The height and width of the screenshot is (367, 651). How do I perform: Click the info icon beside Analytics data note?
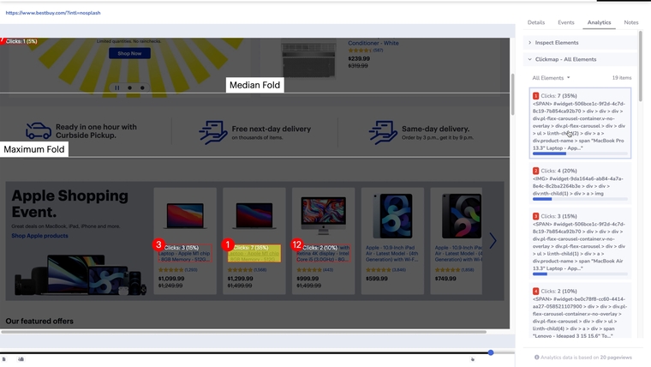[536, 357]
